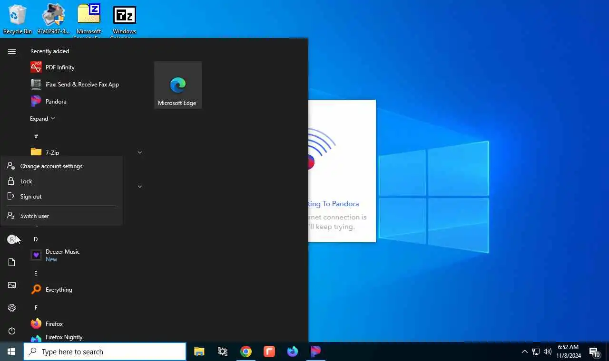The width and height of the screenshot is (609, 361).
Task: Click the letter F section header
Action: pyautogui.click(x=36, y=308)
